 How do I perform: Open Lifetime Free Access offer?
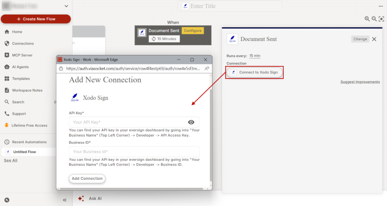click(29, 125)
